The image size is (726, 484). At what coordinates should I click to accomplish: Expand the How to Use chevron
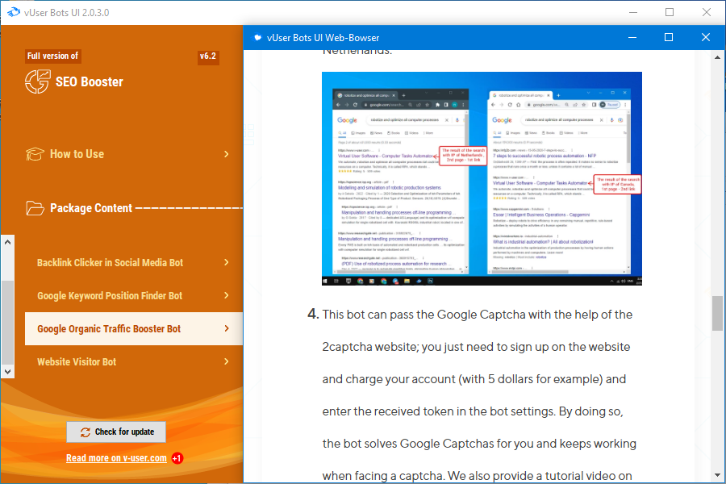227,154
